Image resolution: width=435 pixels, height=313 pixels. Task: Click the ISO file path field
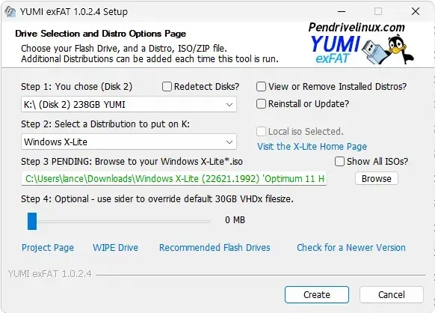174,178
